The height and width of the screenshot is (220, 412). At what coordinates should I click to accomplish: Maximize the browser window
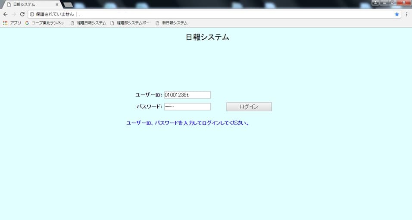(x=392, y=2)
